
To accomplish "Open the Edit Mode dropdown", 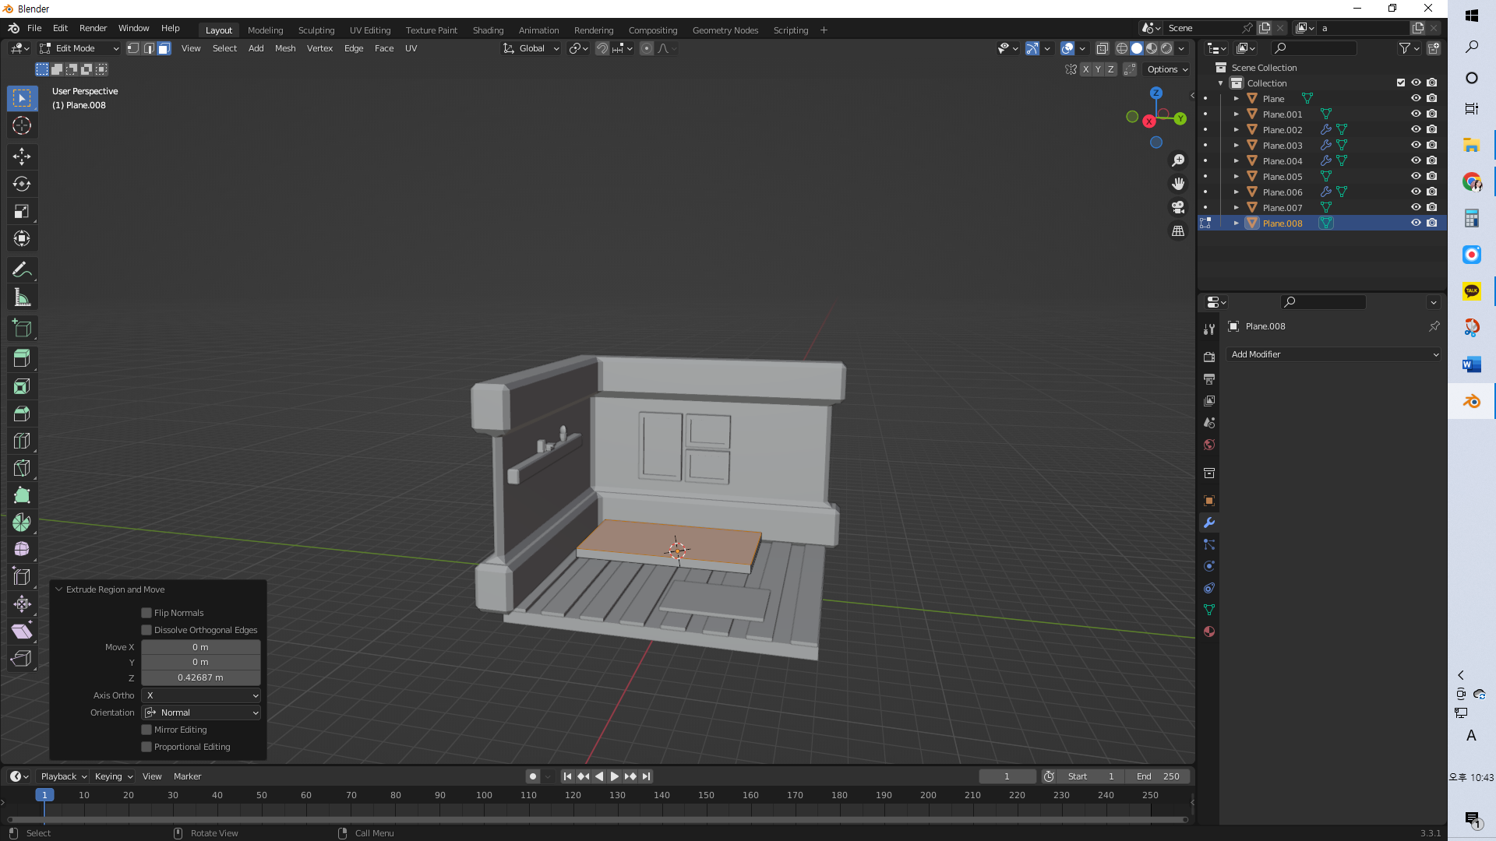I will tap(79, 48).
